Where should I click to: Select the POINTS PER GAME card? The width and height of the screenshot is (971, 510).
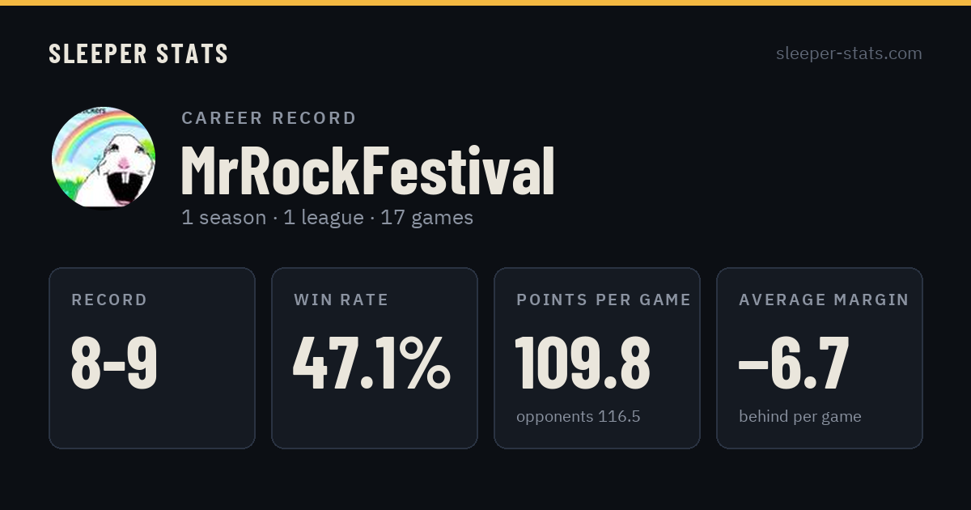click(x=597, y=358)
